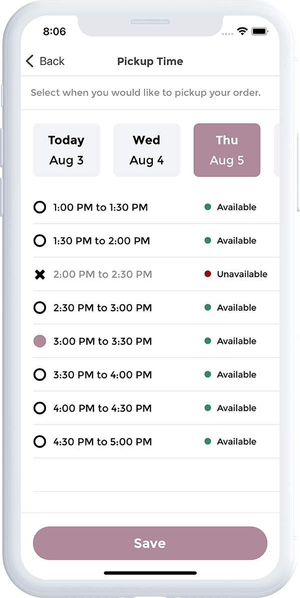Tap the Back text link
This screenshot has width=300, height=598.
52,61
